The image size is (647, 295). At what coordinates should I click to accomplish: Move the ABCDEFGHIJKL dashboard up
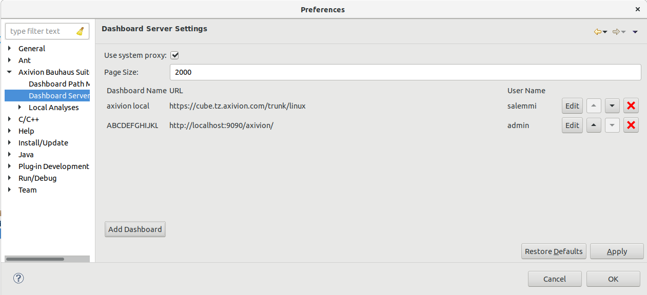click(594, 125)
